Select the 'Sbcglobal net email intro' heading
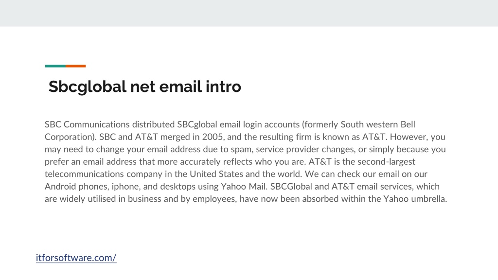 (x=145, y=87)
